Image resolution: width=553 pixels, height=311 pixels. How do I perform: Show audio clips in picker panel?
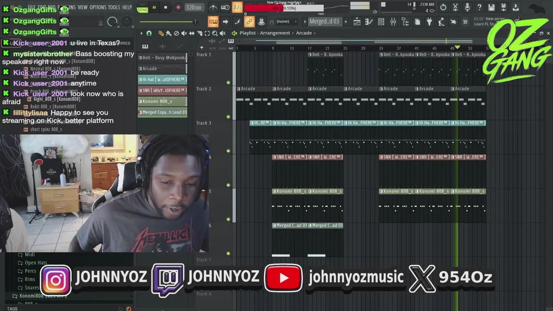[162, 47]
